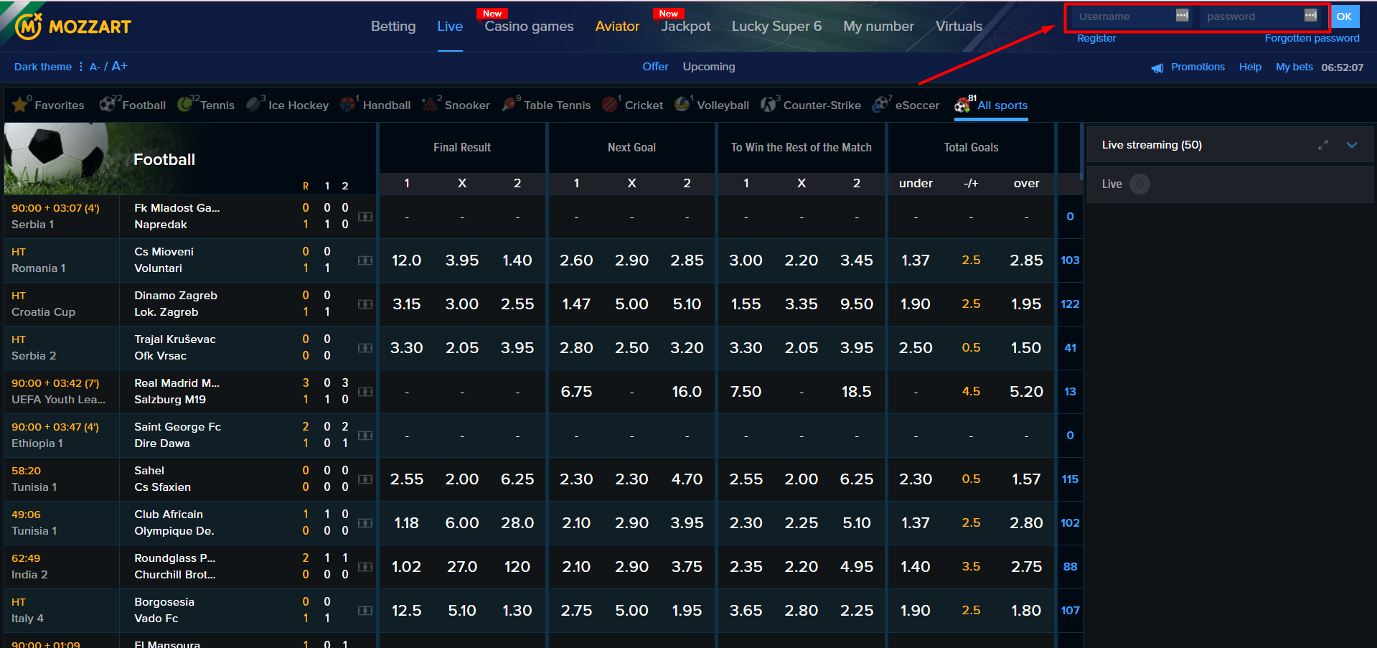The image size is (1377, 648).
Task: Open My number menu item
Action: [878, 27]
